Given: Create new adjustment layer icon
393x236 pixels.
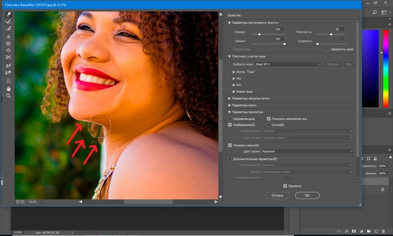Looking at the screenshot, I should click(361, 231).
